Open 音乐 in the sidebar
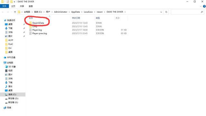206x116 pixels. pyautogui.click(x=10, y=86)
